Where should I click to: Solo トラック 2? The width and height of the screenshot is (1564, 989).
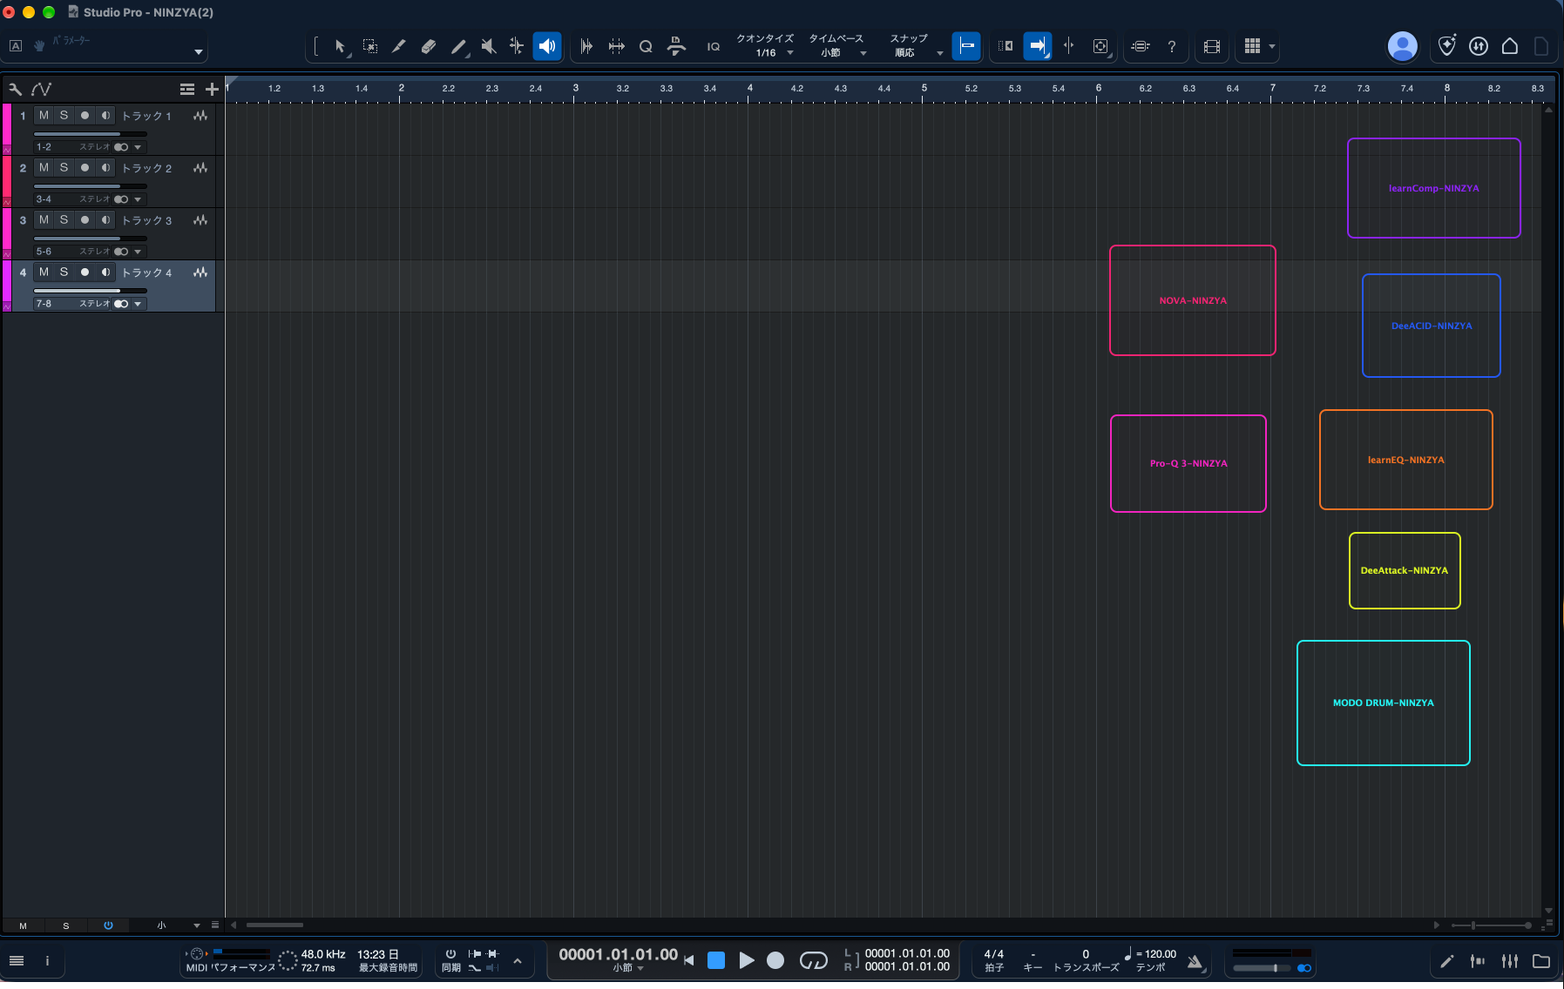64,167
